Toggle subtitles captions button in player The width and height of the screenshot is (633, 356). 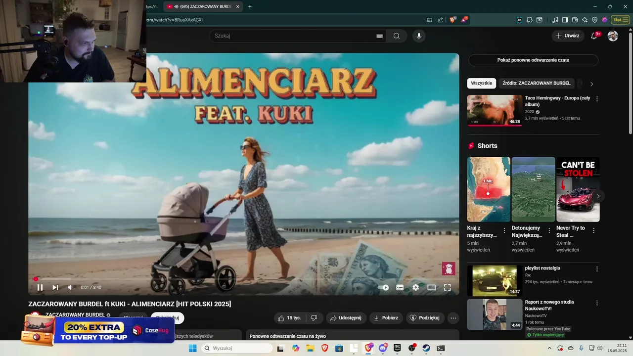[x=400, y=287]
